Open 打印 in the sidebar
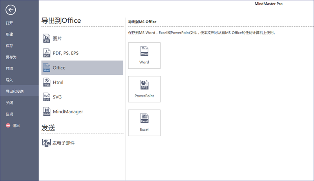The image size is (314, 181). pyautogui.click(x=9, y=68)
